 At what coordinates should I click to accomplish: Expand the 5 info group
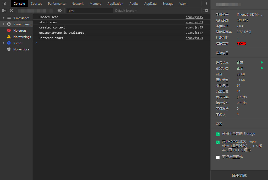pyautogui.click(x=4, y=43)
